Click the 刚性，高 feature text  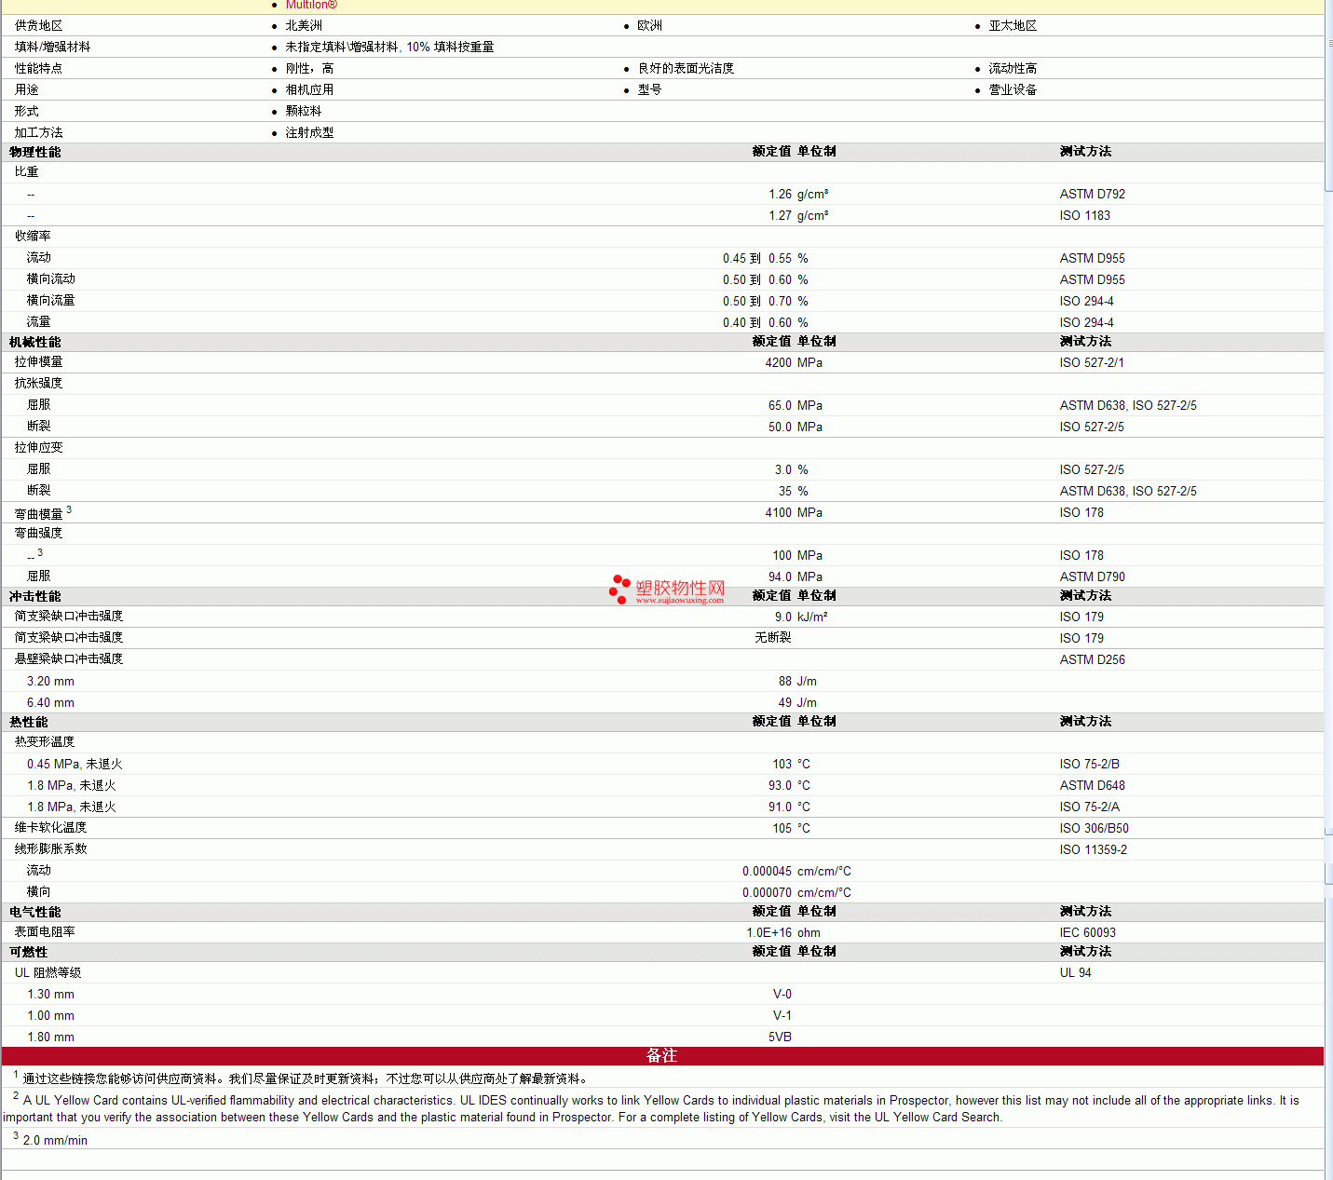point(309,69)
